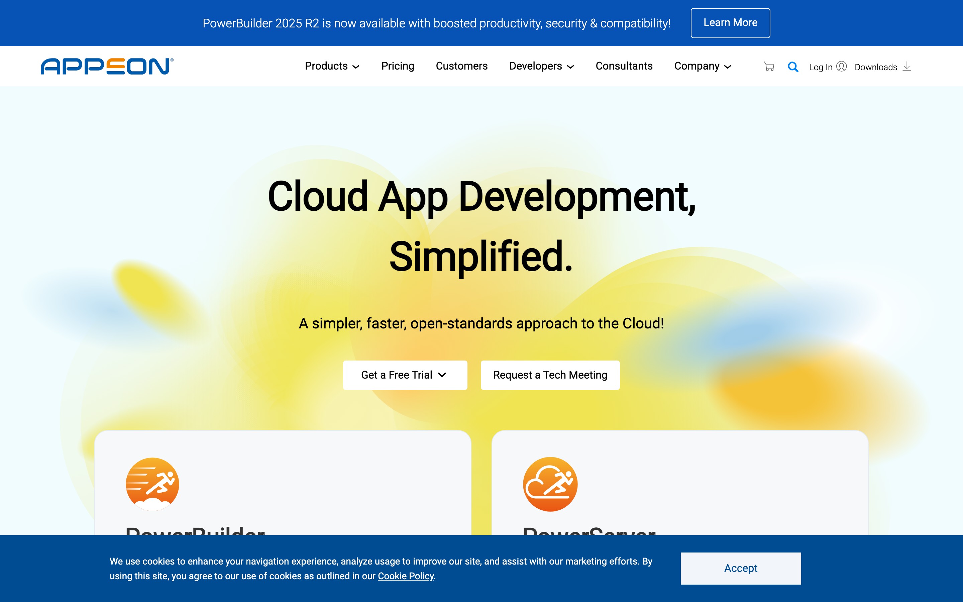Click the PowerServer cloud runner icon

click(550, 484)
